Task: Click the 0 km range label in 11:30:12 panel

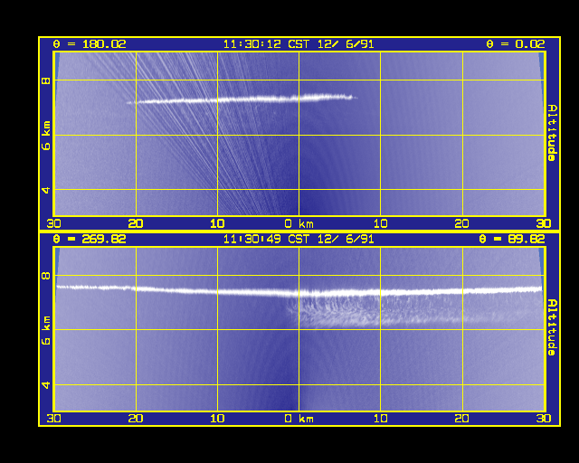Action: (x=299, y=223)
